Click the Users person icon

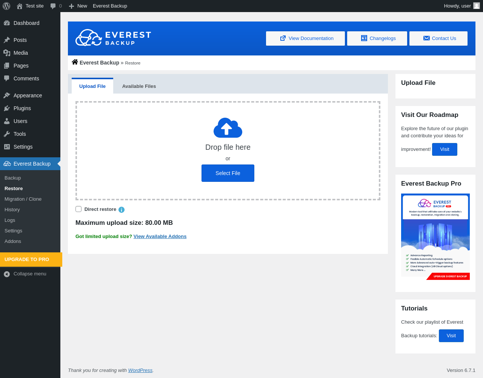7,121
